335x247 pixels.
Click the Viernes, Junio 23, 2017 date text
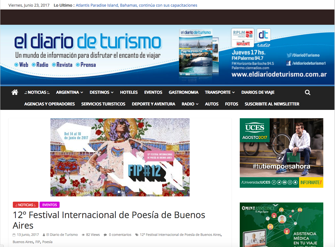pos(29,5)
